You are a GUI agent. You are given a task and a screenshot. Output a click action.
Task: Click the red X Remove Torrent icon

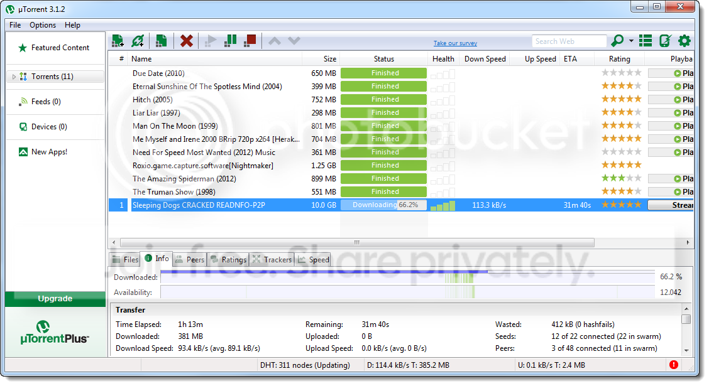tap(186, 41)
